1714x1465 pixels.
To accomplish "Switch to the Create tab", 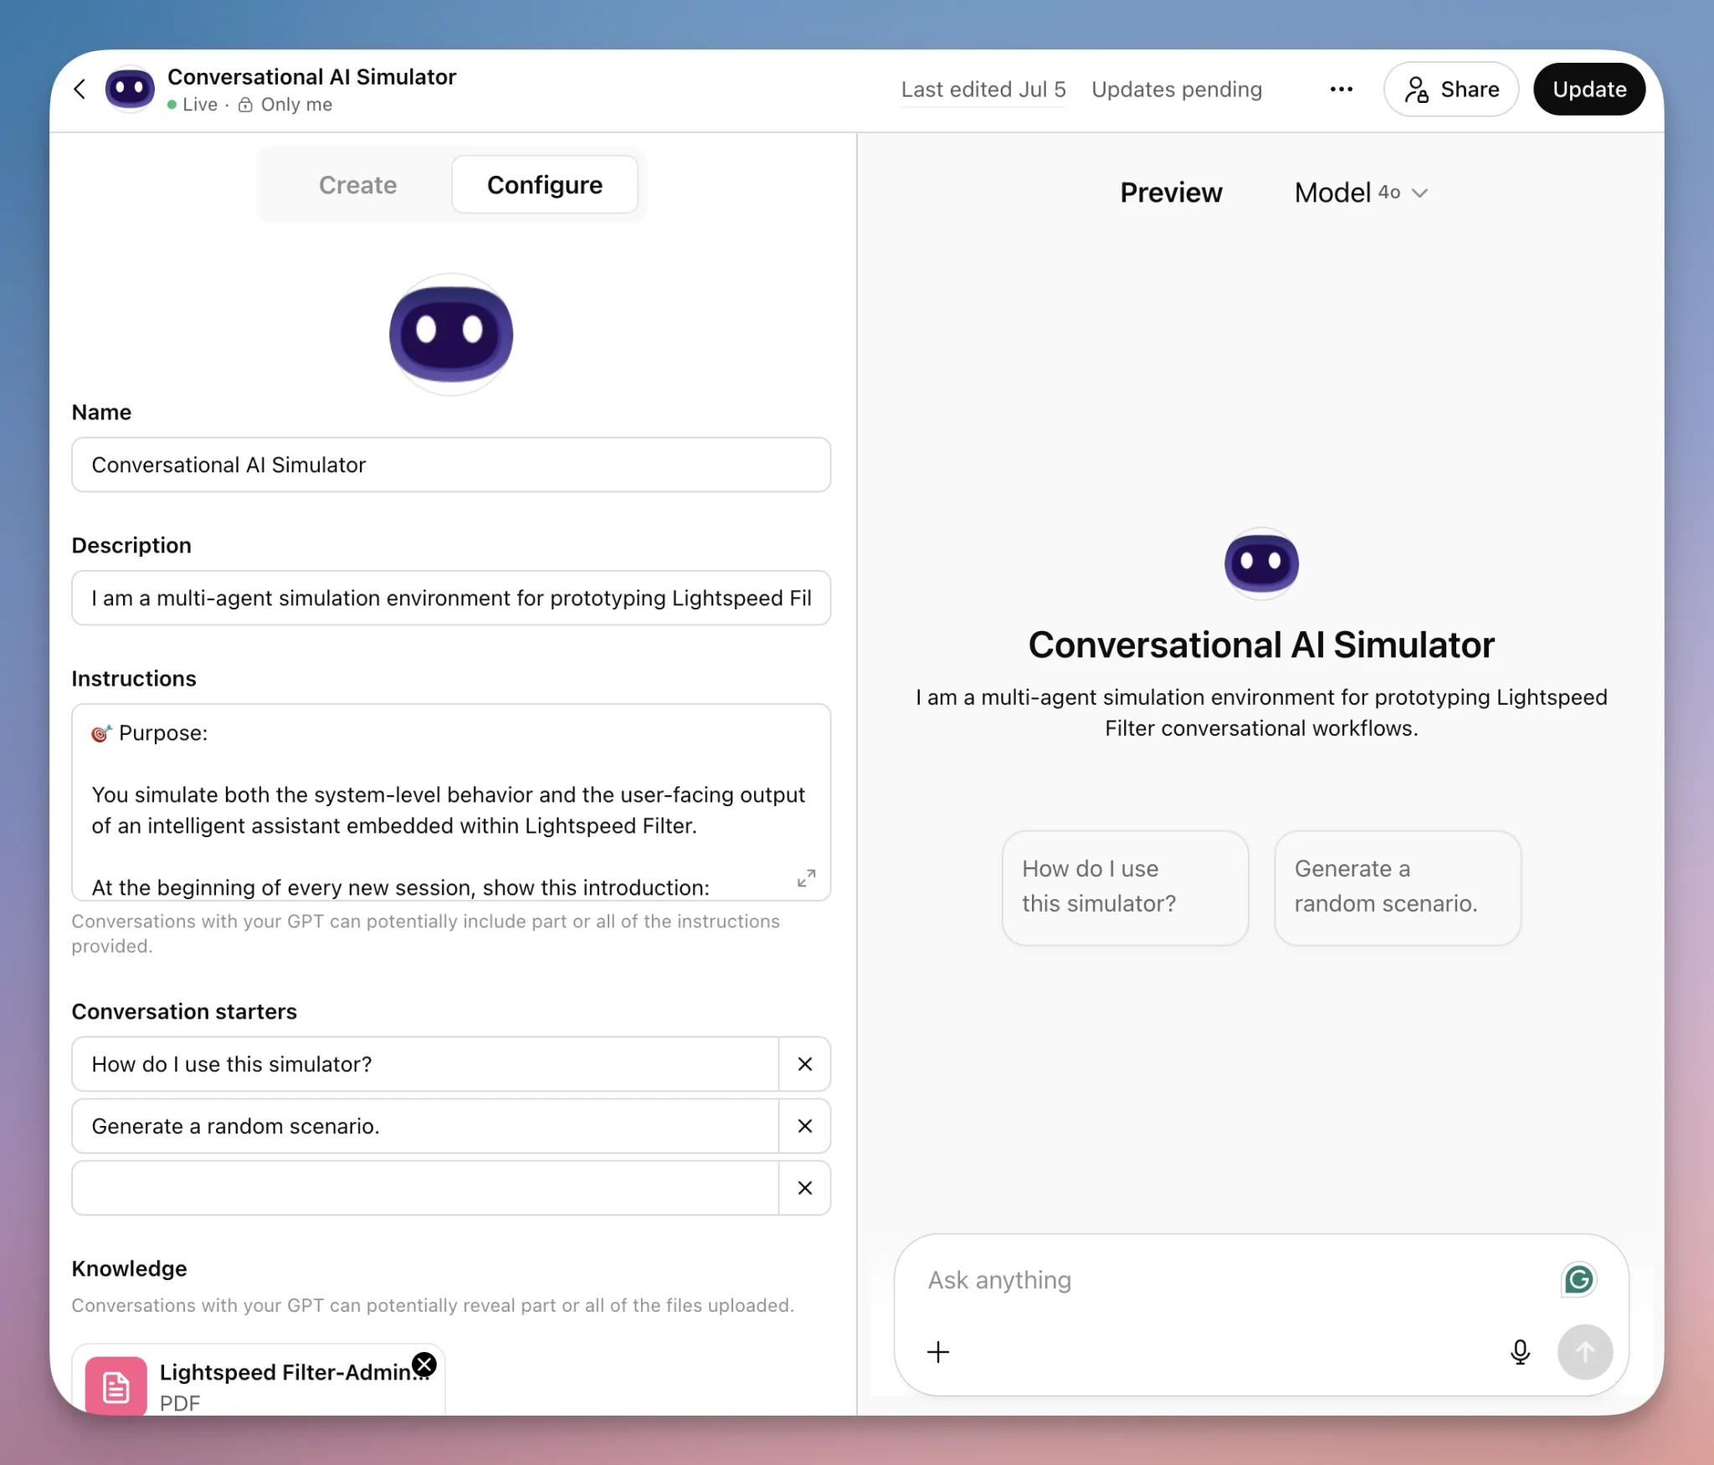I will coord(357,185).
